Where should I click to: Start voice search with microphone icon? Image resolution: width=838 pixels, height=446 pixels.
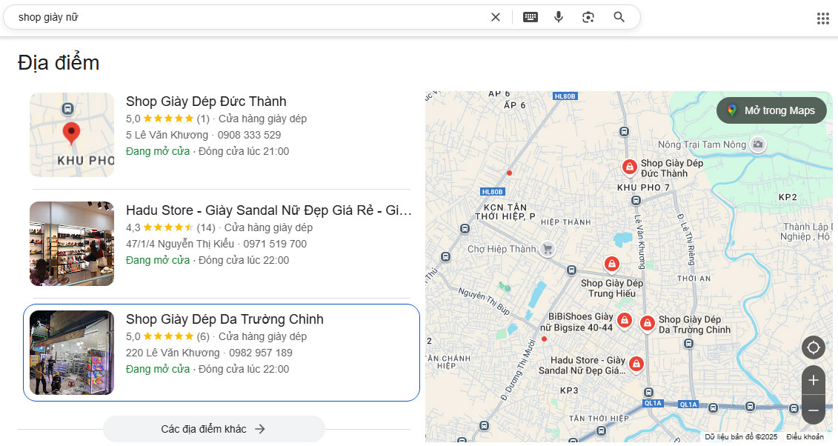coord(559,17)
